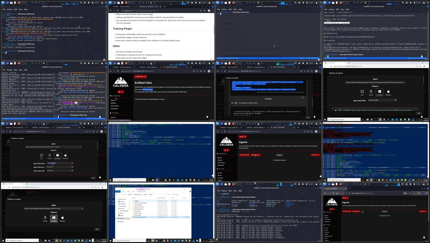
Task: Click 67% zoom badge in 16:30 Firefox address bar
Action: click(x=405, y=193)
